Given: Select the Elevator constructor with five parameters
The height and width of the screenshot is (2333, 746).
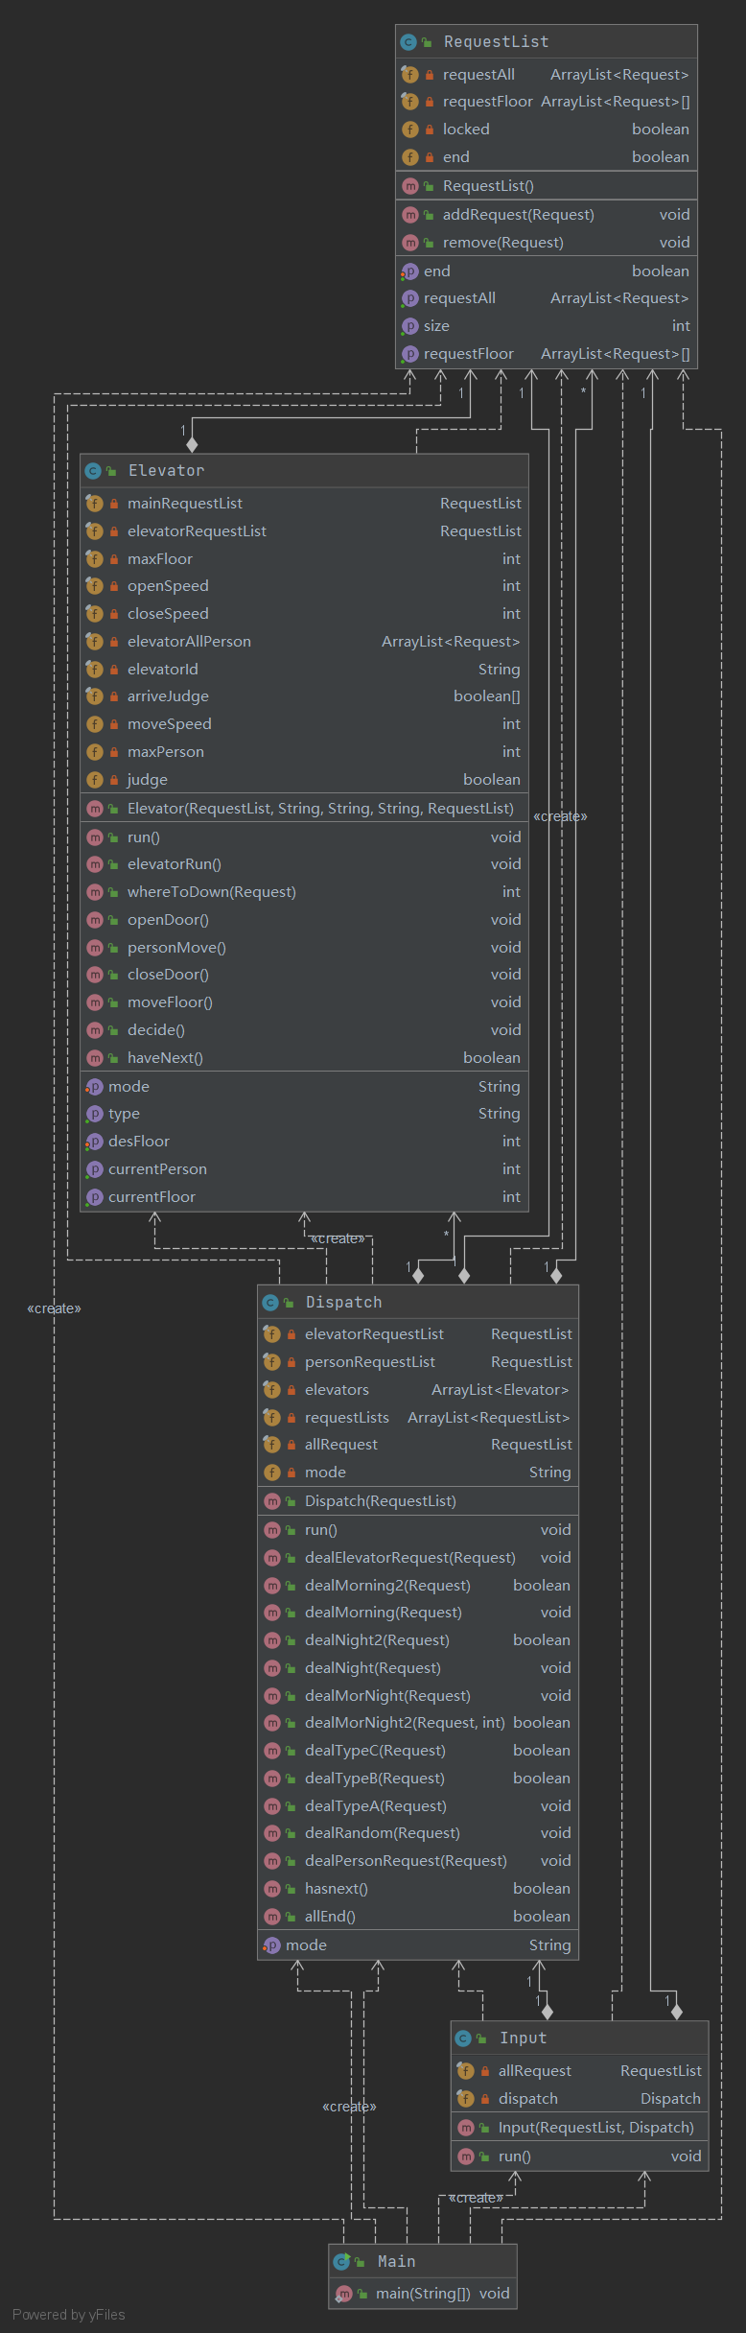Looking at the screenshot, I should click(305, 809).
